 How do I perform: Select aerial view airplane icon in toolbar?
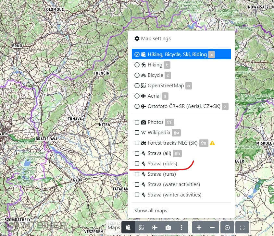155,228
